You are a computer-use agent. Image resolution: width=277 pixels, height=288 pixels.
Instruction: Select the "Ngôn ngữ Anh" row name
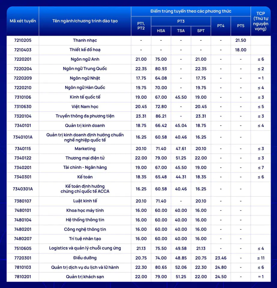(85, 59)
